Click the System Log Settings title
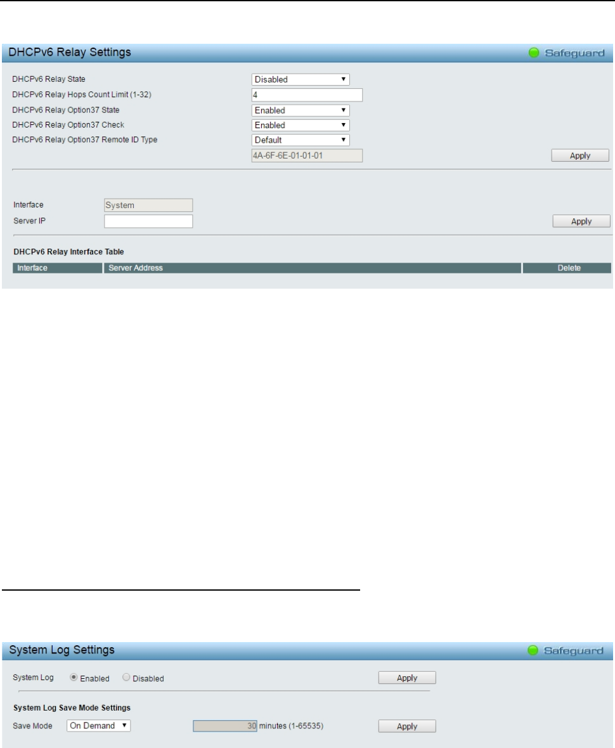Image resolution: width=615 pixels, height=748 pixels. [x=62, y=650]
